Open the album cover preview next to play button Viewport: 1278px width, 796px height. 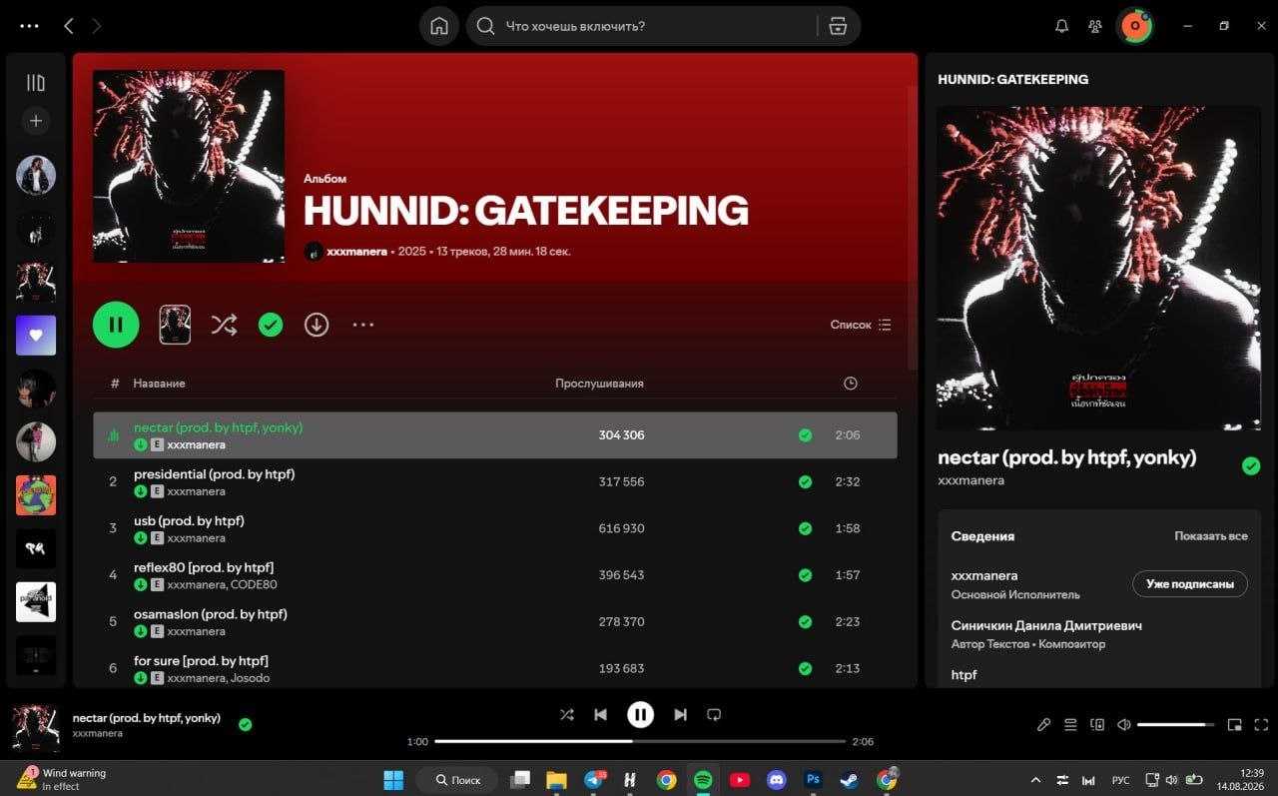[175, 325]
